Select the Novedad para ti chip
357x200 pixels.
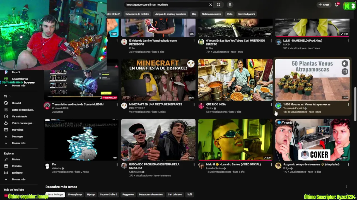pyautogui.click(x=247, y=14)
